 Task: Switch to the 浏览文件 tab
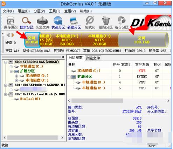93,58
